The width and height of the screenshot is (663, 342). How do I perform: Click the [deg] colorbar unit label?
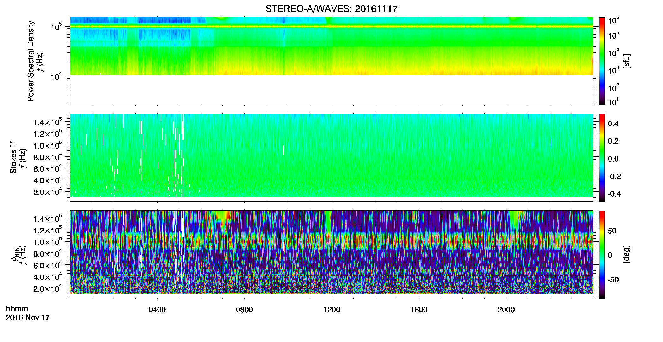click(627, 254)
